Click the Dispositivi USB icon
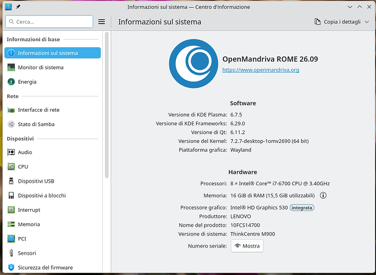Image resolution: width=376 pixels, height=275 pixels. click(x=11, y=181)
